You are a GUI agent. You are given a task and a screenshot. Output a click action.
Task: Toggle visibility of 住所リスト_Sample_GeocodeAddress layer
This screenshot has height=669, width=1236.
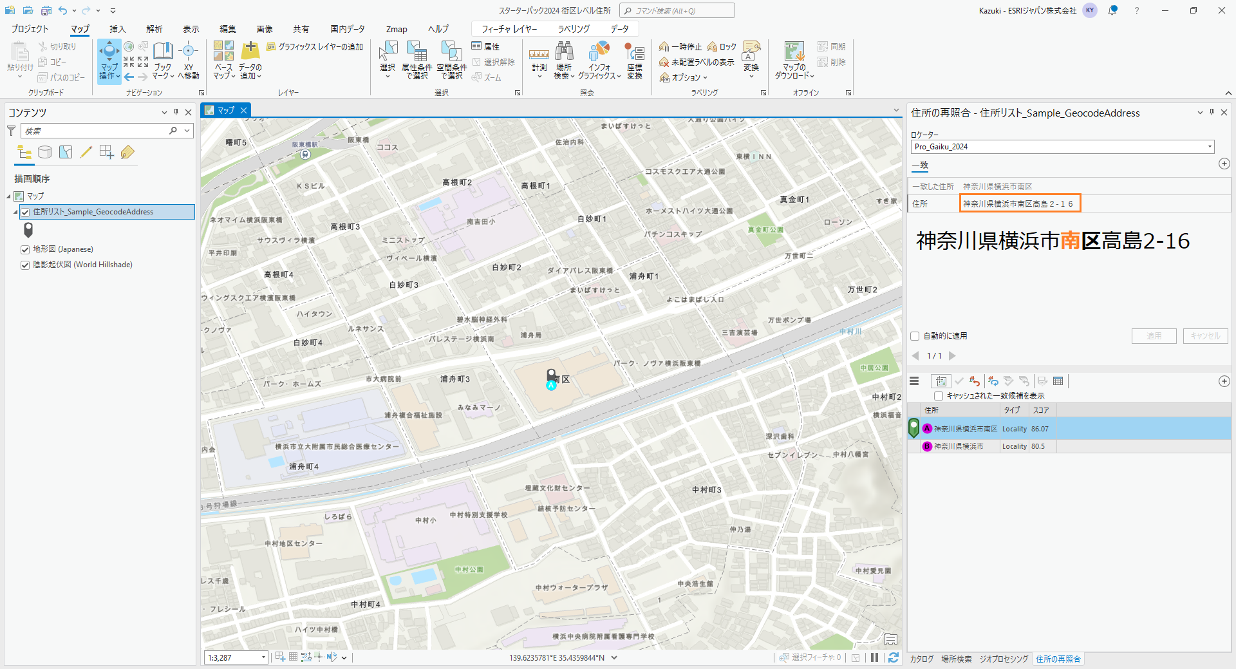tap(25, 212)
